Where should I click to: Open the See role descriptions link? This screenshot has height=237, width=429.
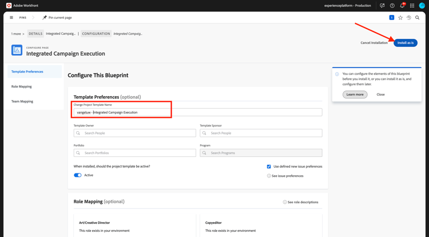[303, 202]
